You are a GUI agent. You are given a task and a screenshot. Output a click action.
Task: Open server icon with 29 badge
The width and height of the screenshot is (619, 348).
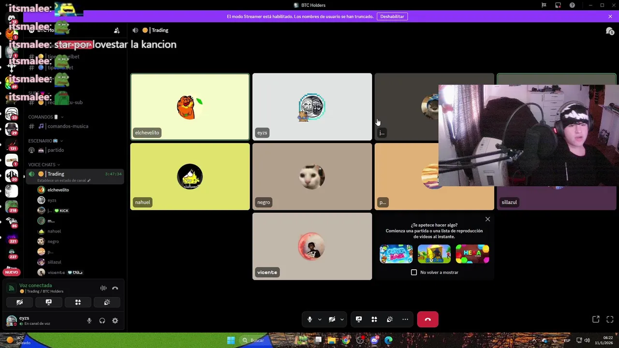(12, 130)
